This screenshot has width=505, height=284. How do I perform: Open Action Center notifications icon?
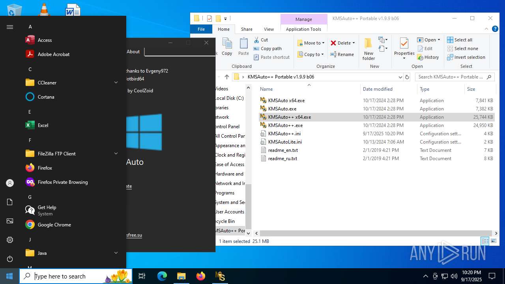492,276
